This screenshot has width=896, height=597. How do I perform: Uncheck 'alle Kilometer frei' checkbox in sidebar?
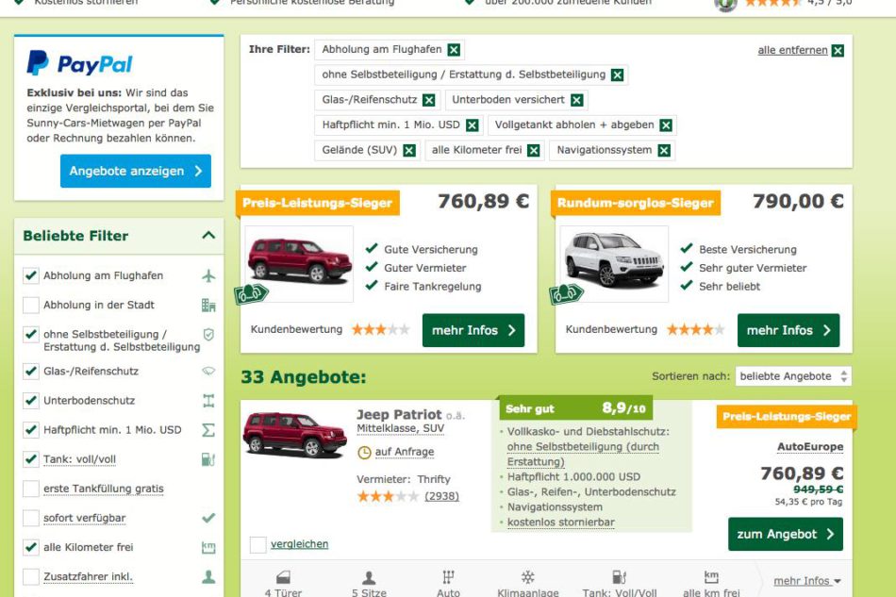31,547
